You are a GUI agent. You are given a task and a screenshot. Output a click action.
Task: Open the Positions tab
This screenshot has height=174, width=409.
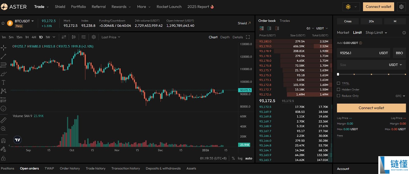[8, 168]
